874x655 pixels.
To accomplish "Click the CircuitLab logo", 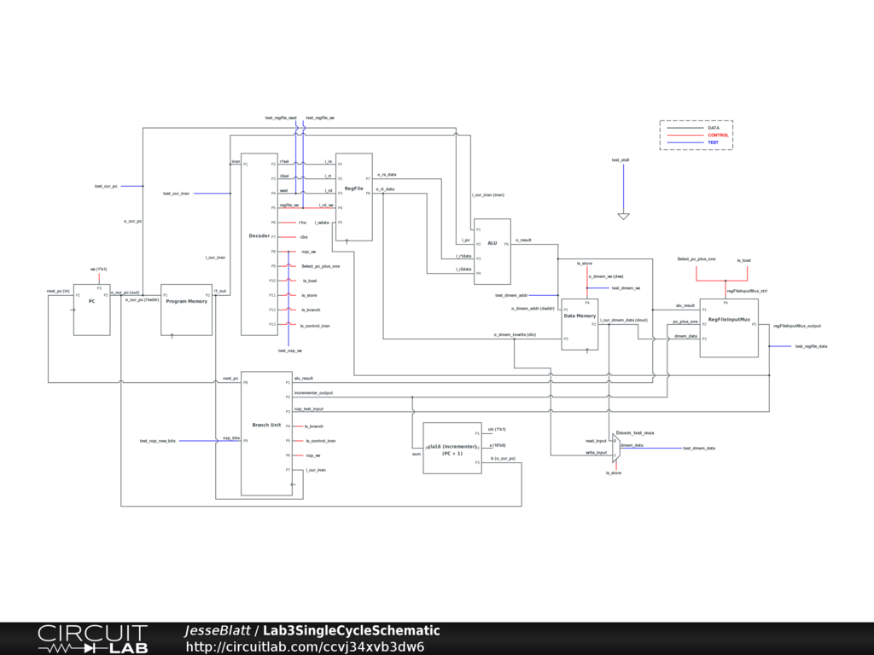I will [x=92, y=639].
